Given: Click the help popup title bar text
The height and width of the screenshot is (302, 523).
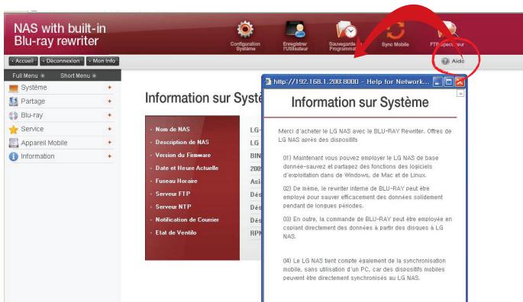Looking at the screenshot, I should [351, 82].
